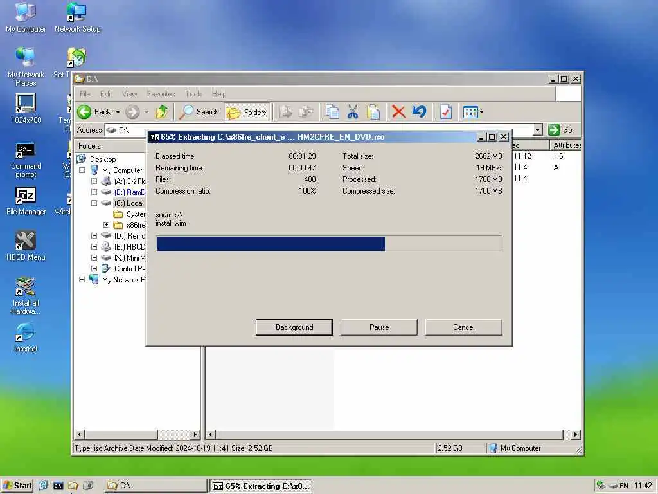This screenshot has width=658, height=494.
Task: Click Search in Explorer toolbar
Action: [199, 112]
